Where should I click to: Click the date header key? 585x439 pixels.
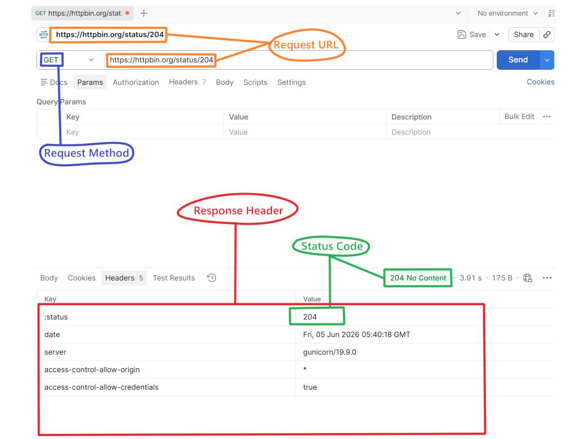point(52,335)
